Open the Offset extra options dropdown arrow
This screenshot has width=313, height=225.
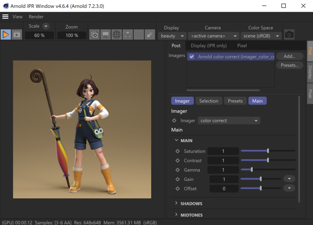[x=289, y=188]
